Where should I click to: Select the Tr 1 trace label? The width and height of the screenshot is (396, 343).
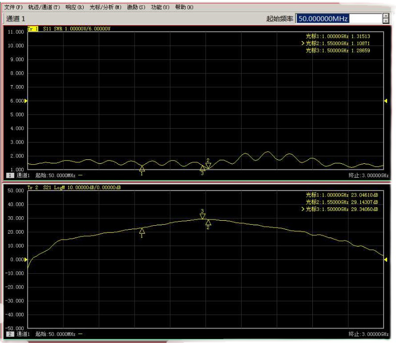click(33, 29)
